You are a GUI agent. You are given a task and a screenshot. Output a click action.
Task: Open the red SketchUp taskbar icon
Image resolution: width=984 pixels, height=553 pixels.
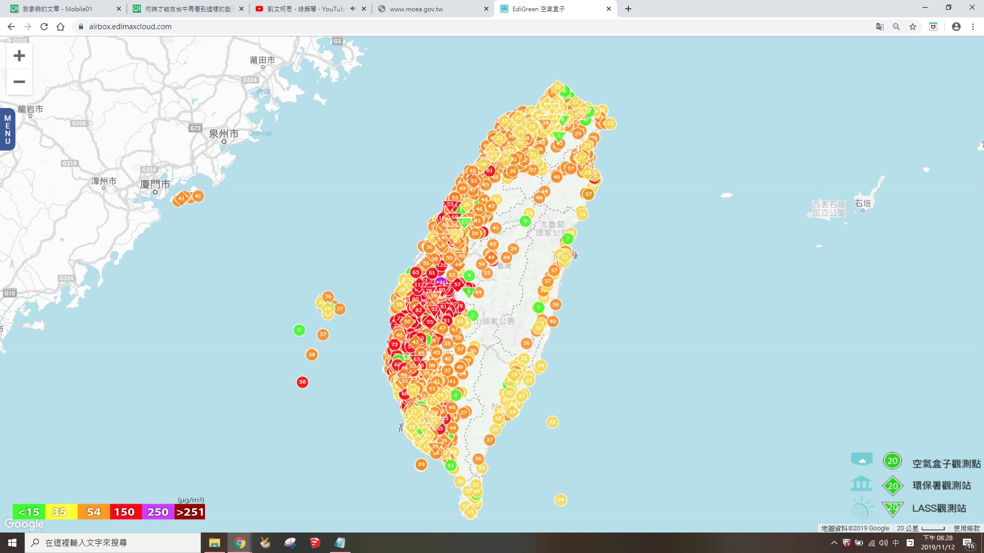tap(315, 543)
